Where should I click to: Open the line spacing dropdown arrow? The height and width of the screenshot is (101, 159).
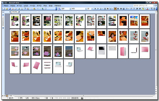[128, 9]
